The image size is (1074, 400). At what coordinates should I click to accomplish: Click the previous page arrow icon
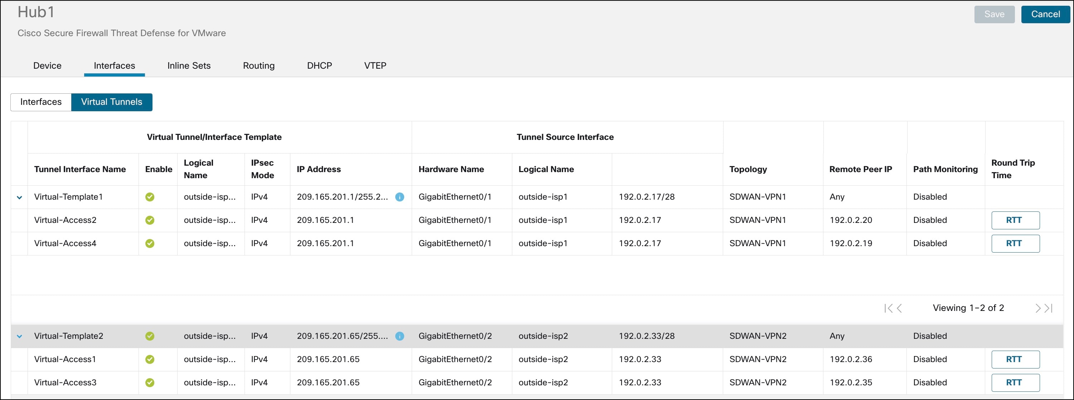coord(899,308)
